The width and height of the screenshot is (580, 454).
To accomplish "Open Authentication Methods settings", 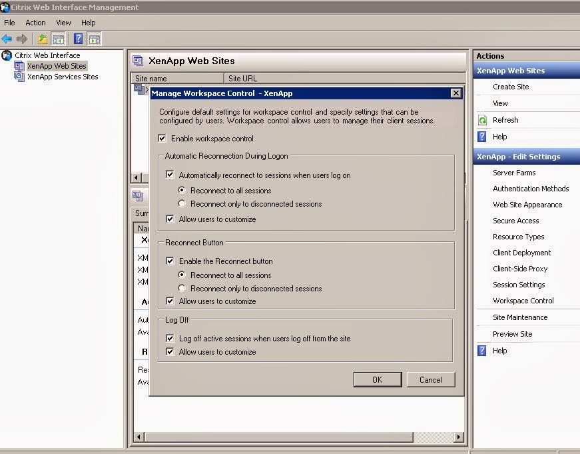I will pos(531,189).
